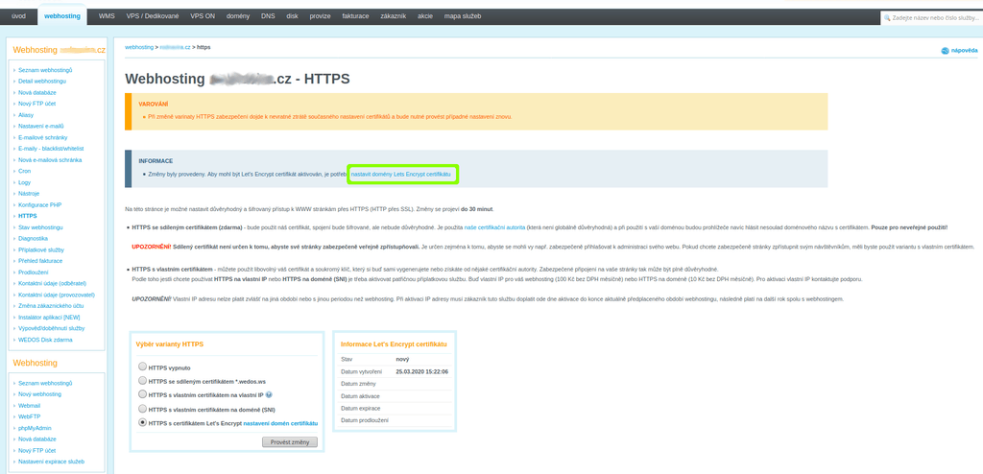The image size is (983, 474).
Task: Pick HTTPS s vlastním certifikátem na doméně (SNI)
Action: (143, 408)
